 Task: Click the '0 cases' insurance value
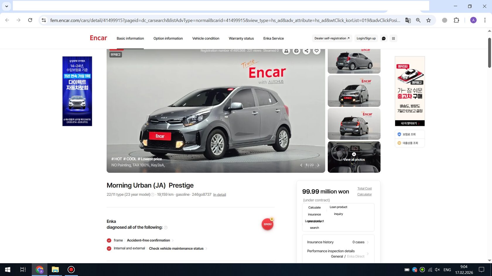pyautogui.click(x=358, y=242)
